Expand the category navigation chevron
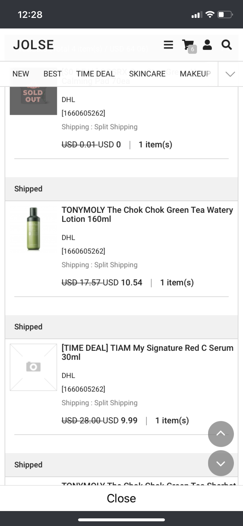243x526 pixels. pyautogui.click(x=230, y=74)
